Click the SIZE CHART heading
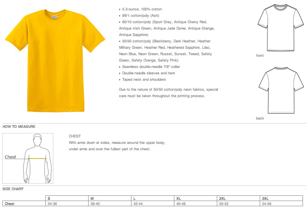The height and width of the screenshot is (209, 307). click(13, 189)
